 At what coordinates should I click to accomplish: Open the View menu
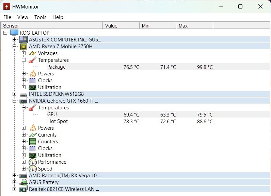[x=23, y=17]
